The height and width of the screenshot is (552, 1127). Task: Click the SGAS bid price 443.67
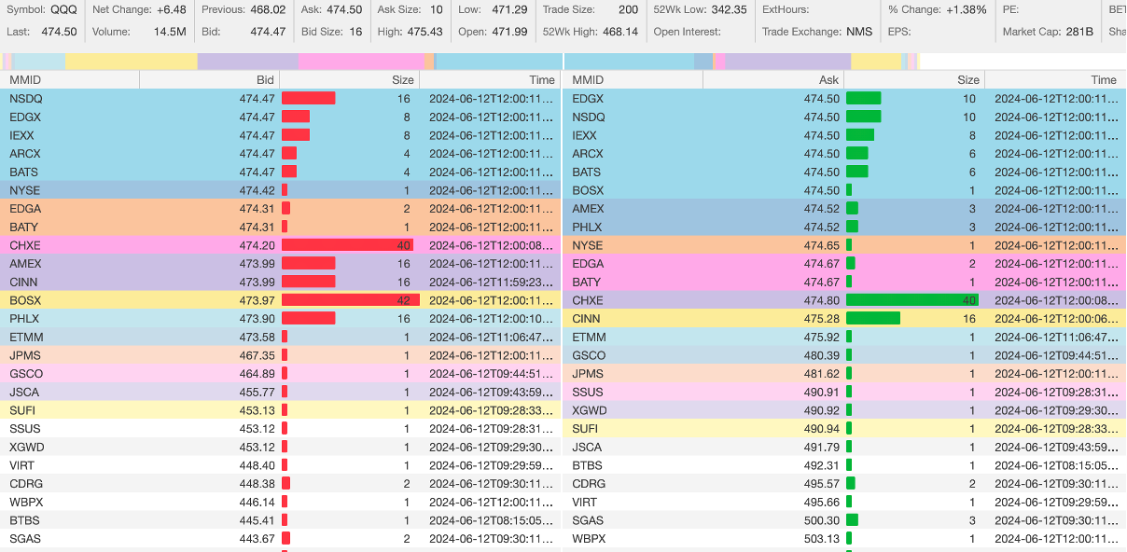click(257, 539)
